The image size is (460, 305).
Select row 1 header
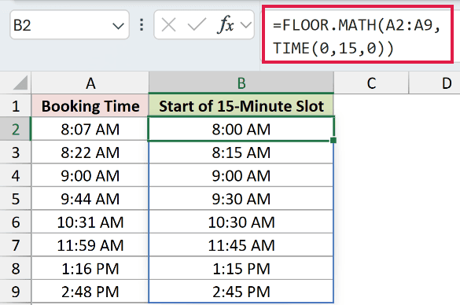(16, 106)
